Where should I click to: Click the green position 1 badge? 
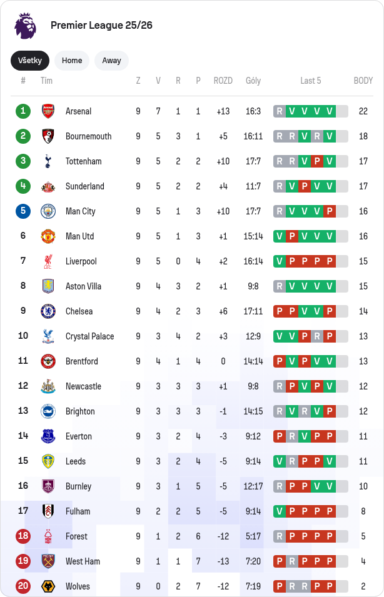(x=23, y=111)
